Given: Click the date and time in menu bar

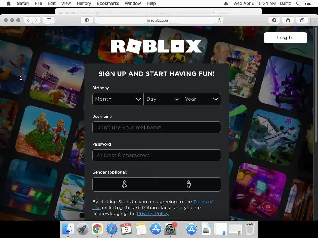Looking at the screenshot, I should (x=254, y=3).
